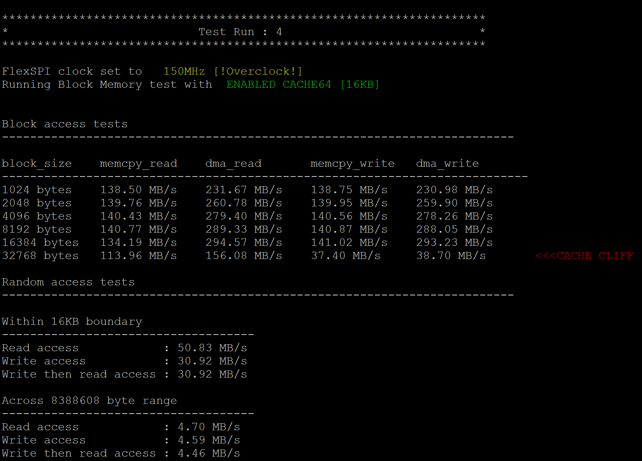Screen dimensions: 642x461
Task: Click the "Within 16KB boundary" heading
Action: [72, 322]
